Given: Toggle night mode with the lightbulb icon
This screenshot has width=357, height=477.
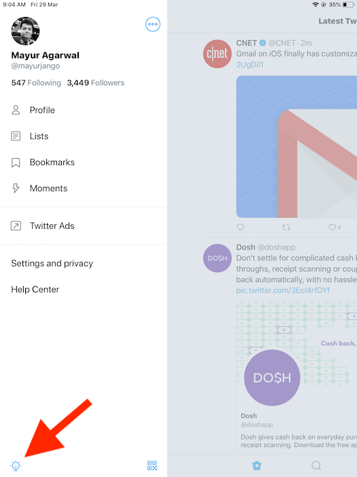Looking at the screenshot, I should (16, 465).
